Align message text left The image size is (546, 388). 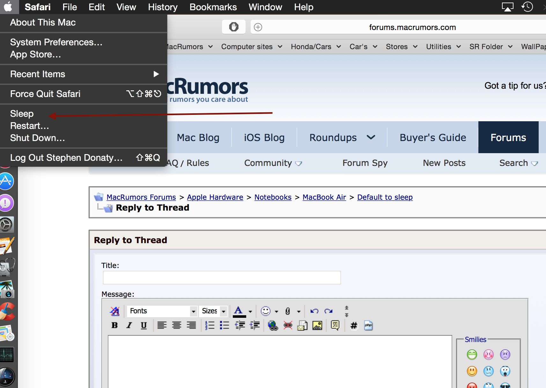(x=162, y=325)
